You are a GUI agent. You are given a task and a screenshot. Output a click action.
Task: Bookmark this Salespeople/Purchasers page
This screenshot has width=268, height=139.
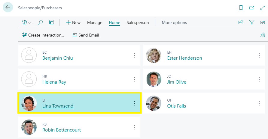point(241,8)
